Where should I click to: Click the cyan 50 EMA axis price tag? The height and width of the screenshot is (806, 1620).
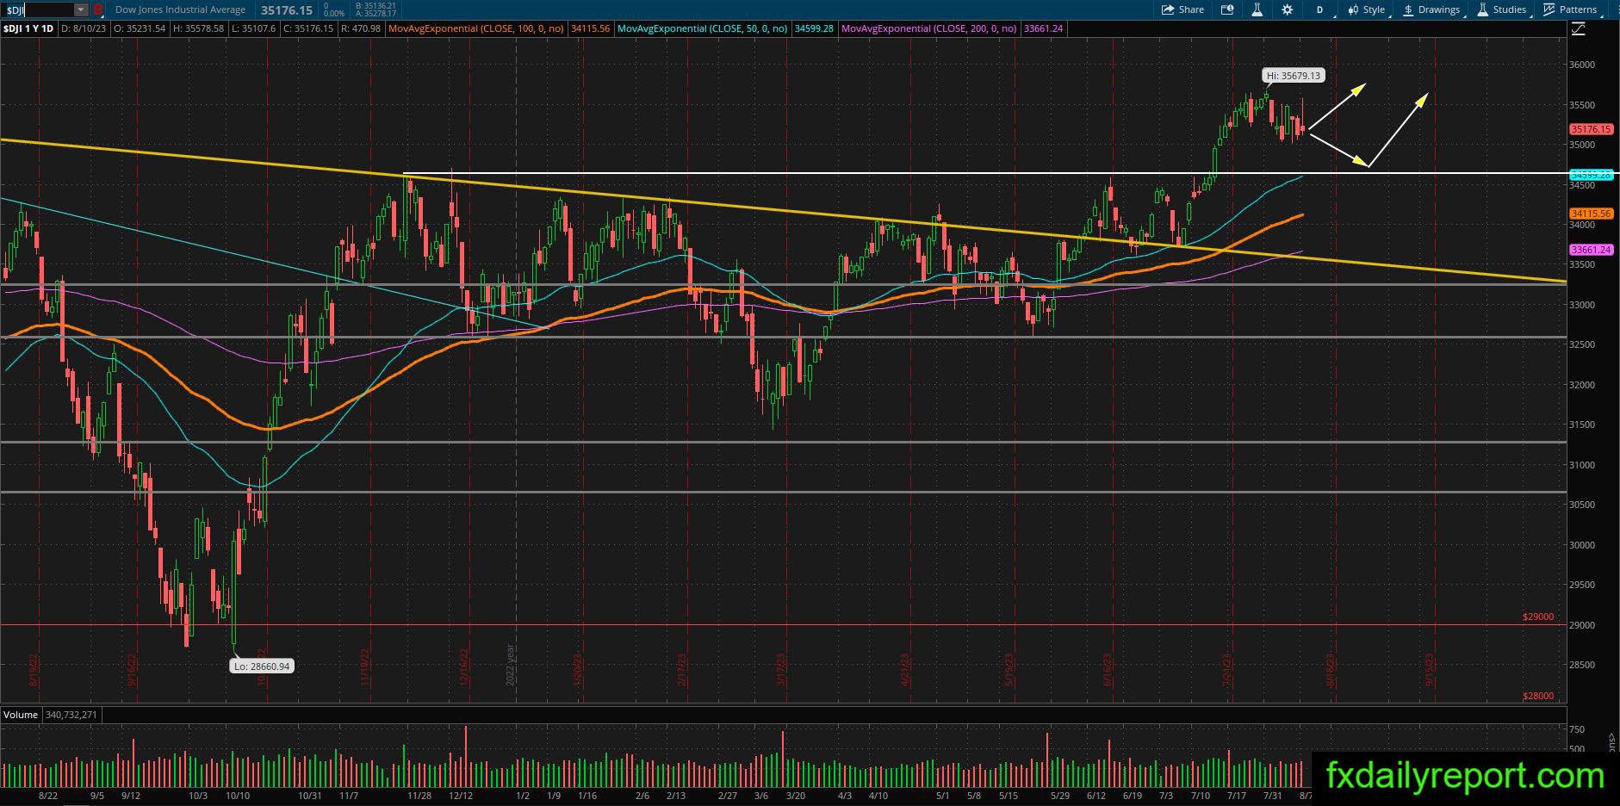pyautogui.click(x=1590, y=175)
